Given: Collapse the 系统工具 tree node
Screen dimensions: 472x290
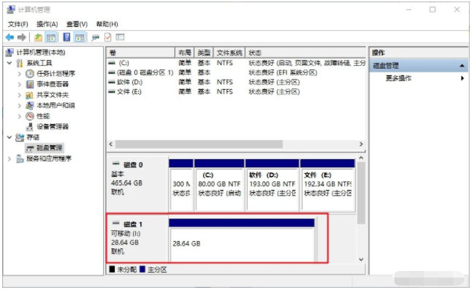Looking at the screenshot, I should (9, 63).
